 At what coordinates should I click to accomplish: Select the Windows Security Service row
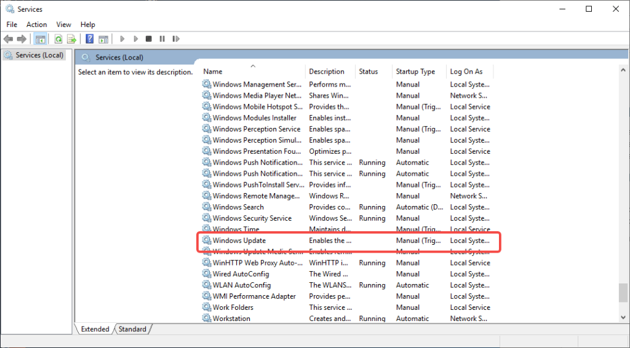346,218
